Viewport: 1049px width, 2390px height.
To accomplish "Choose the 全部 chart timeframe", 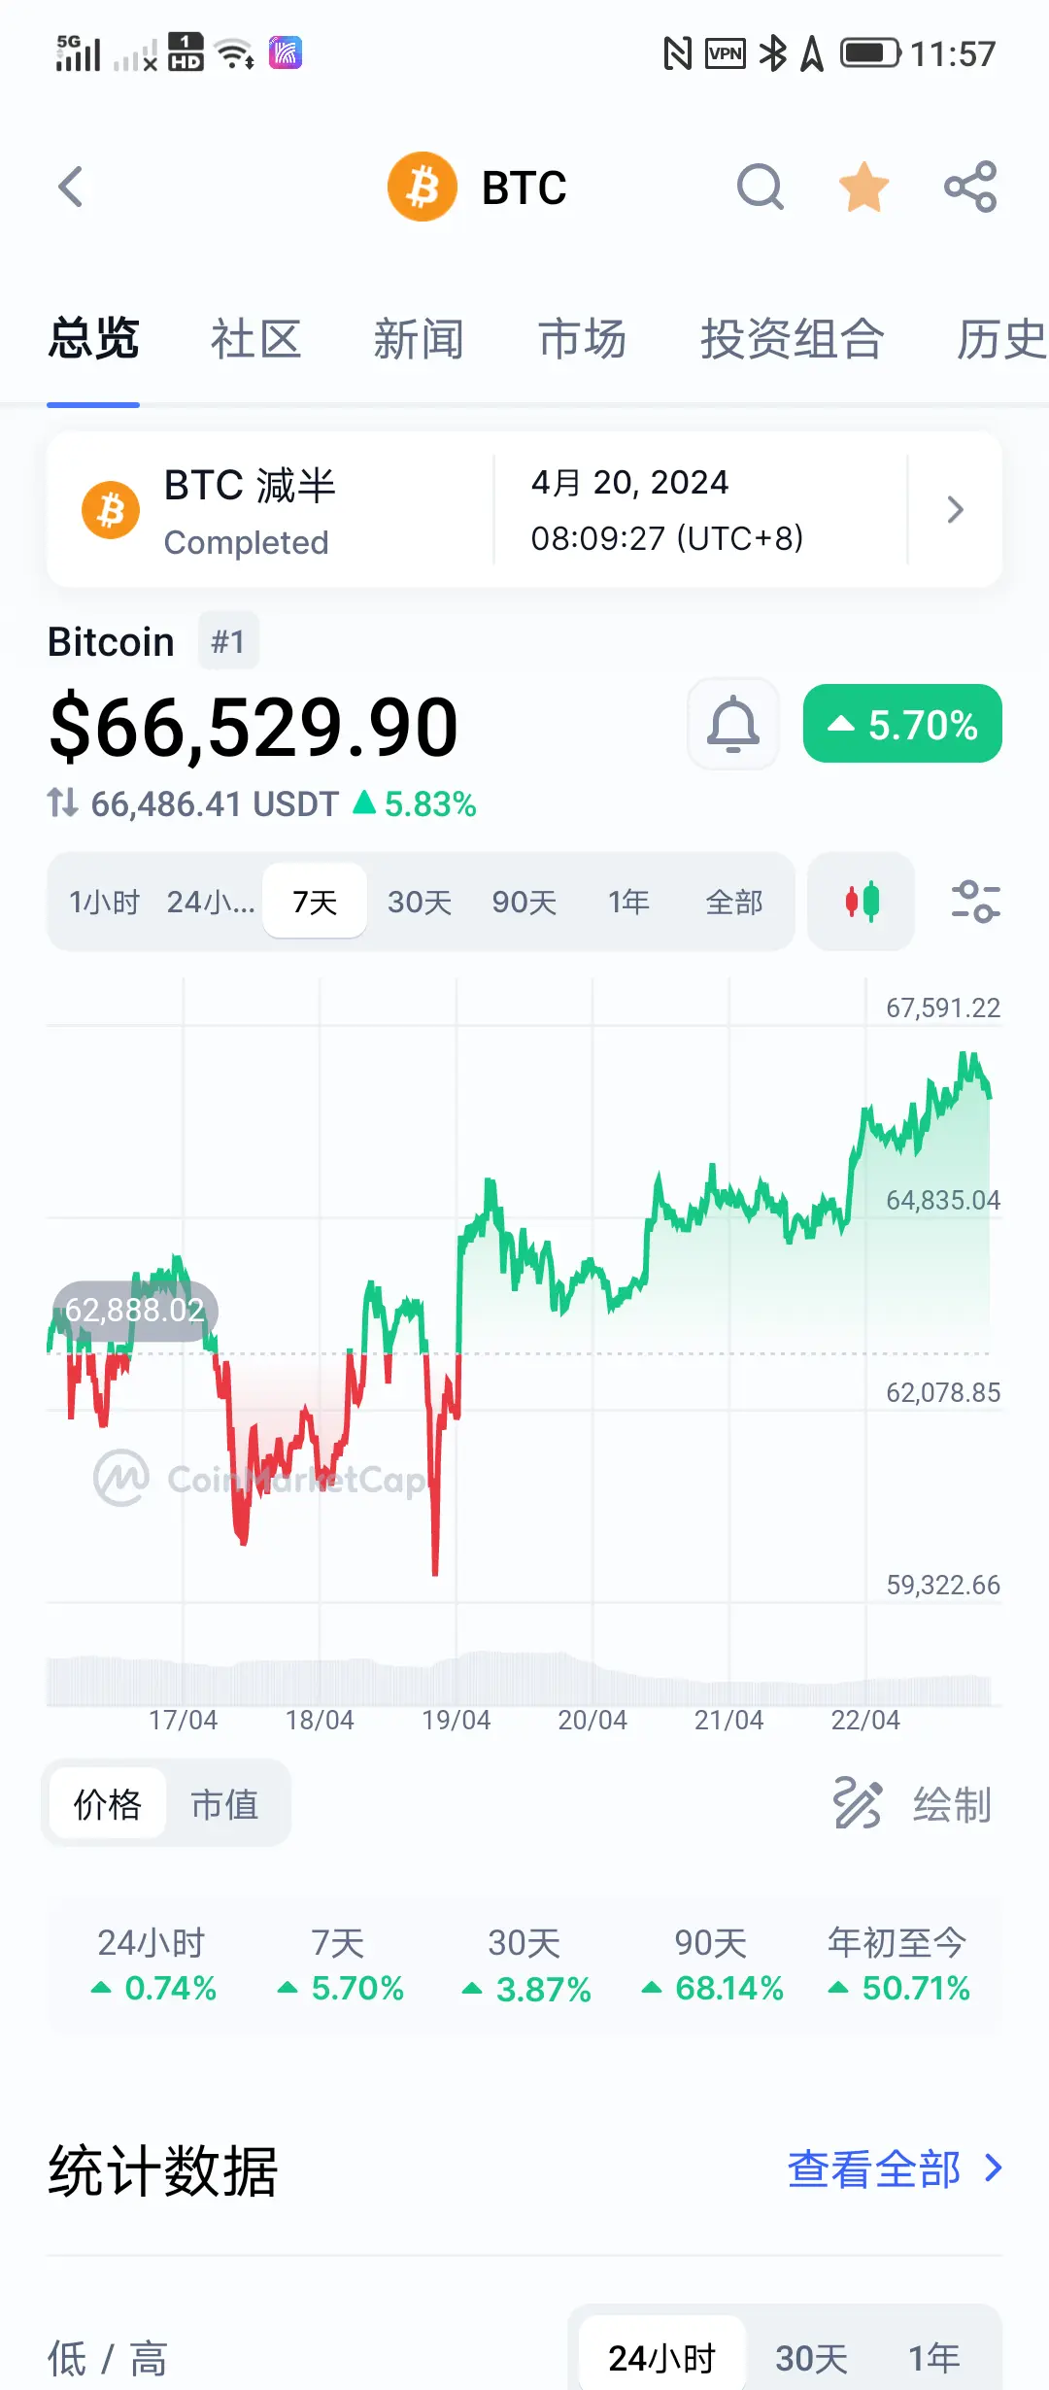I will [x=733, y=903].
